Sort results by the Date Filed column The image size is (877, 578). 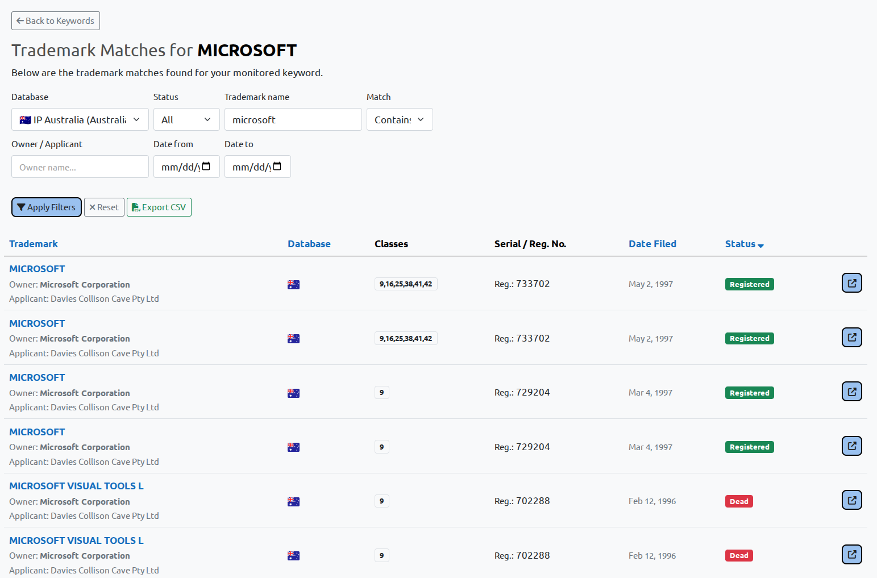tap(652, 243)
